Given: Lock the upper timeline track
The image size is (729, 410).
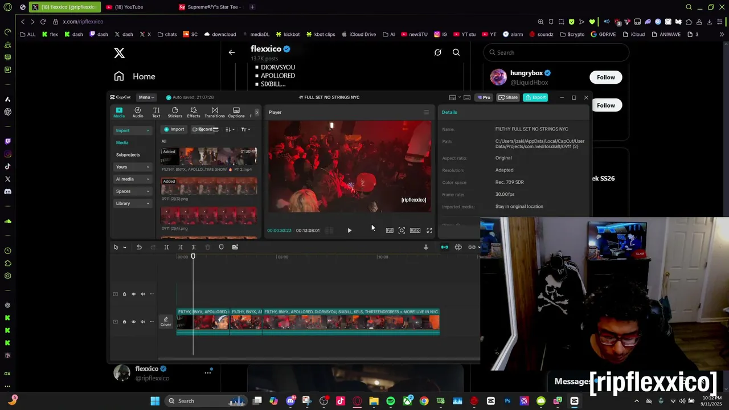Looking at the screenshot, I should (124, 294).
